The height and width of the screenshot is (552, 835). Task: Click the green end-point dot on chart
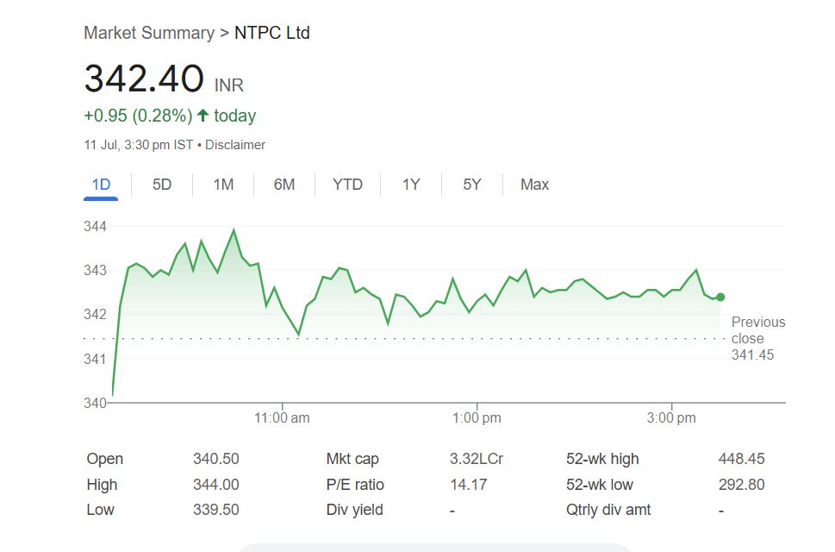click(720, 298)
